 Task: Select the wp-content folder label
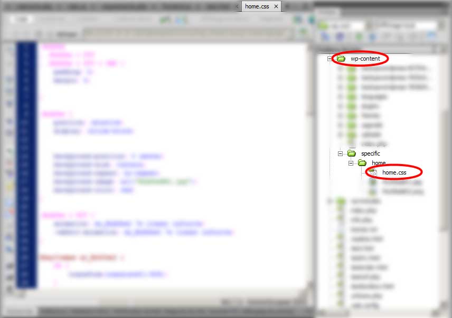(x=365, y=59)
